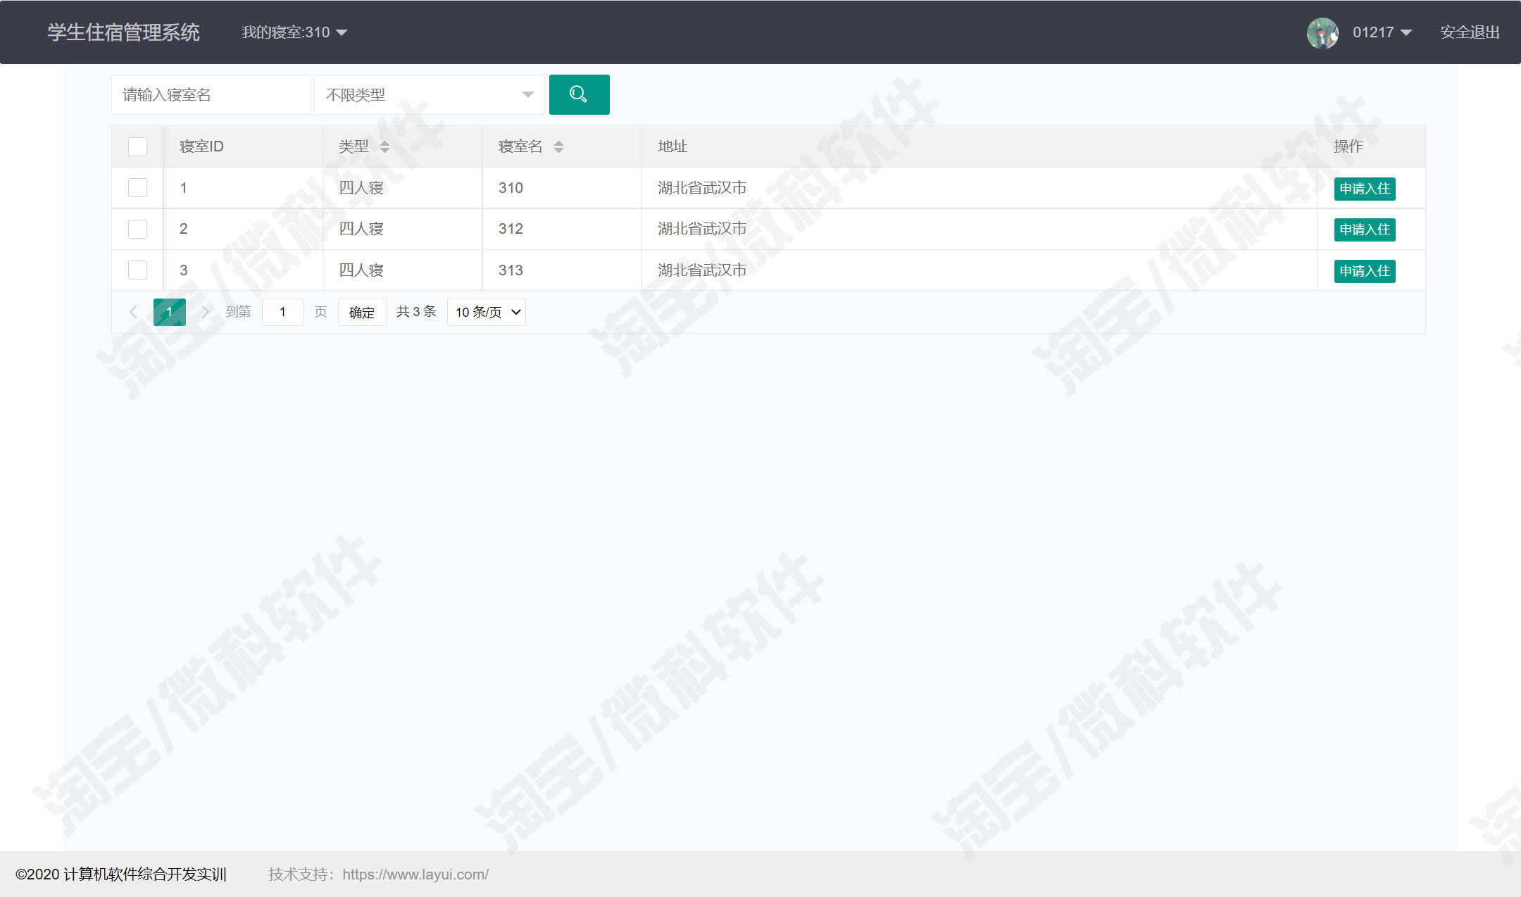The image size is (1521, 897).
Task: Open the 01217 user dropdown
Action: coord(1382,32)
